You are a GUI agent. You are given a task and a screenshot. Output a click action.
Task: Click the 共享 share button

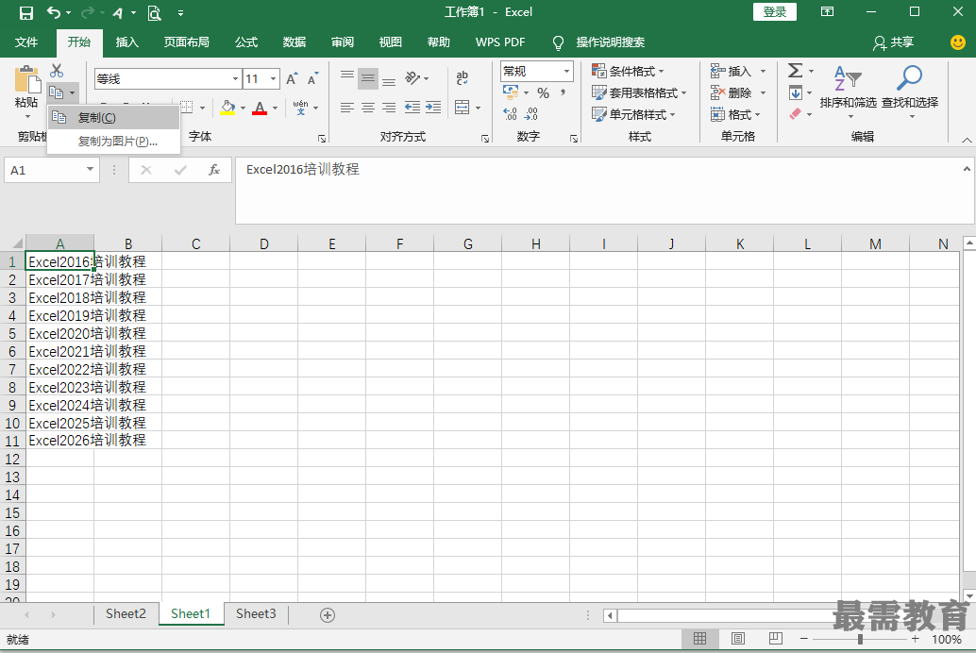click(x=893, y=42)
